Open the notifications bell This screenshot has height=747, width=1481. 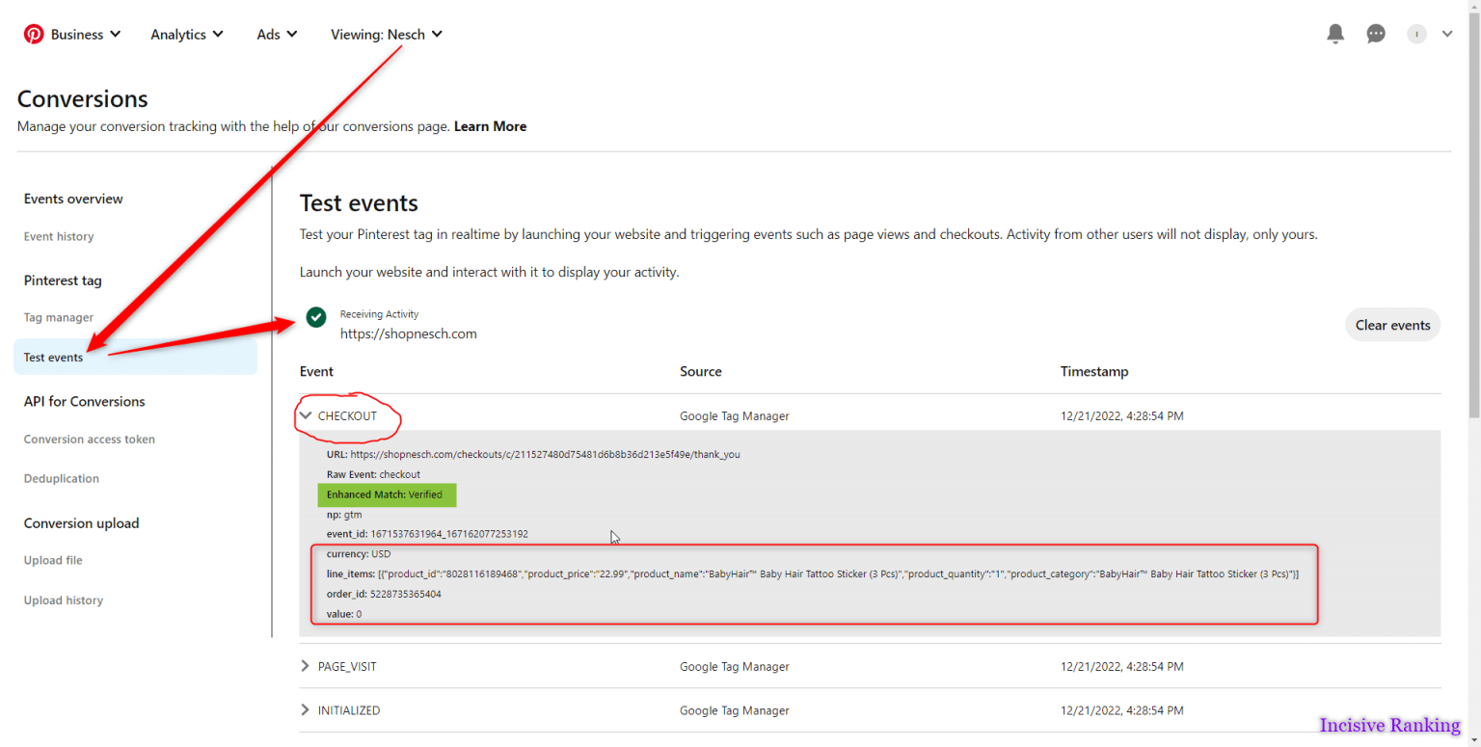coord(1335,33)
